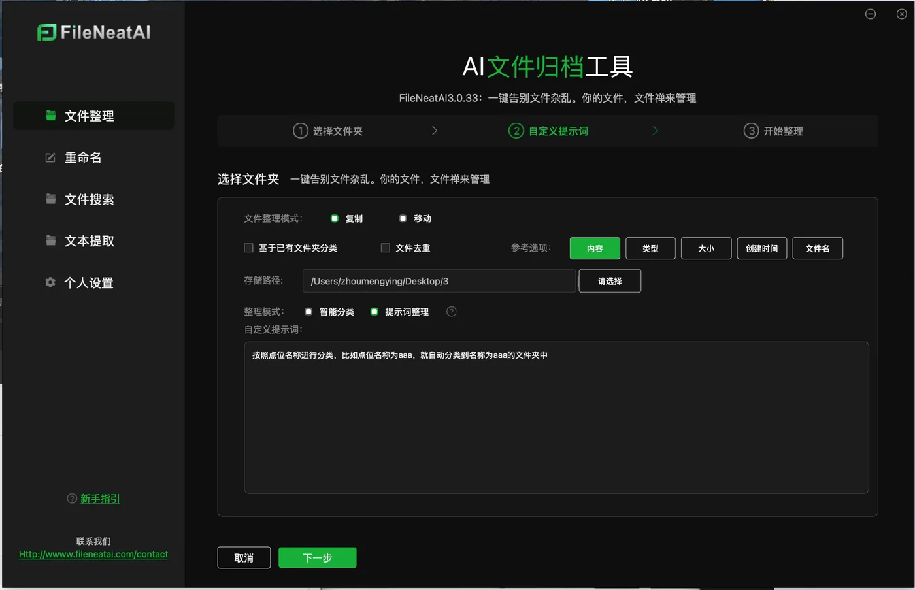Enable 文件去重 checkbox
915x590 pixels.
[x=385, y=248]
